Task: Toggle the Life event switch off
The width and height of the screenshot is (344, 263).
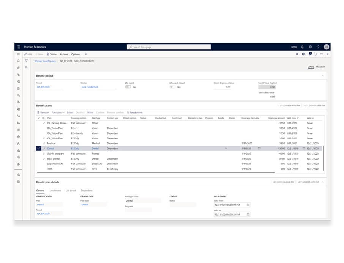Action: coord(128,86)
